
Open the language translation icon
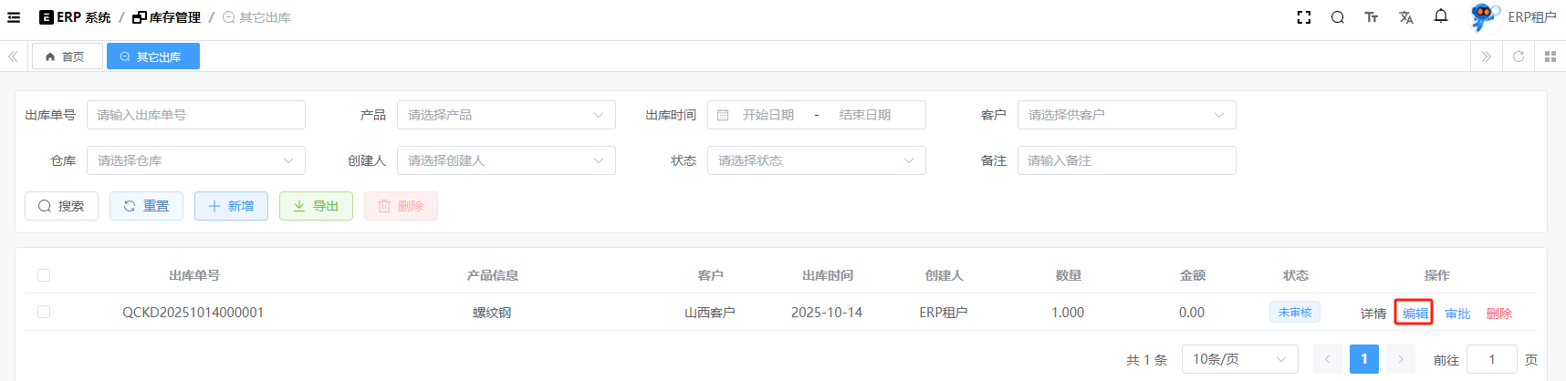[x=1405, y=17]
